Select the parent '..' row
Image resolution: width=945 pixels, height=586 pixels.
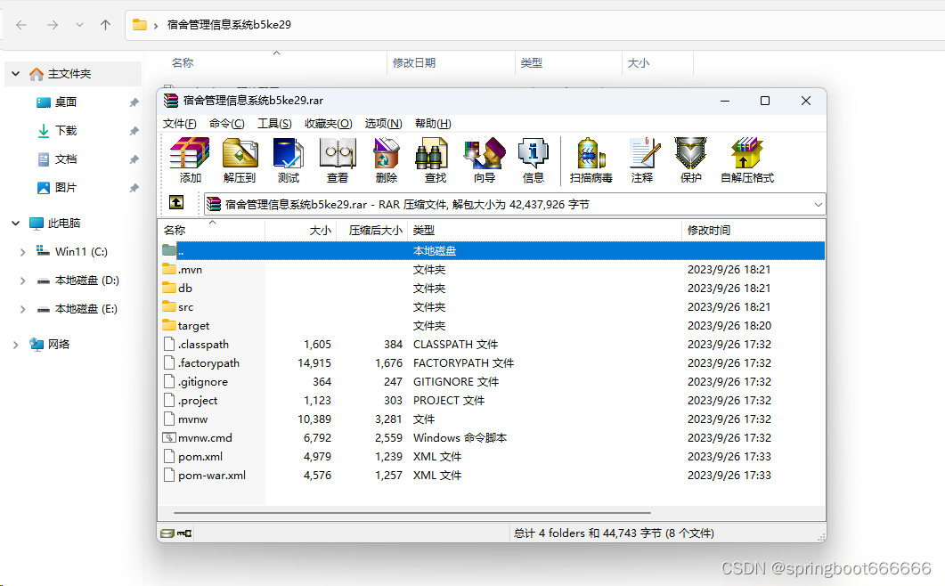point(492,251)
